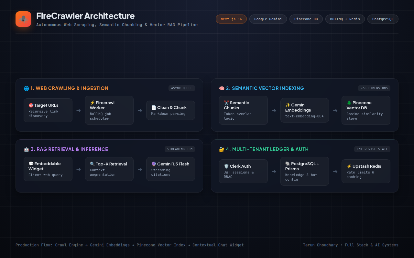Click the arrow between Embeddable Widget and Top-K Retrieval

tap(79, 169)
